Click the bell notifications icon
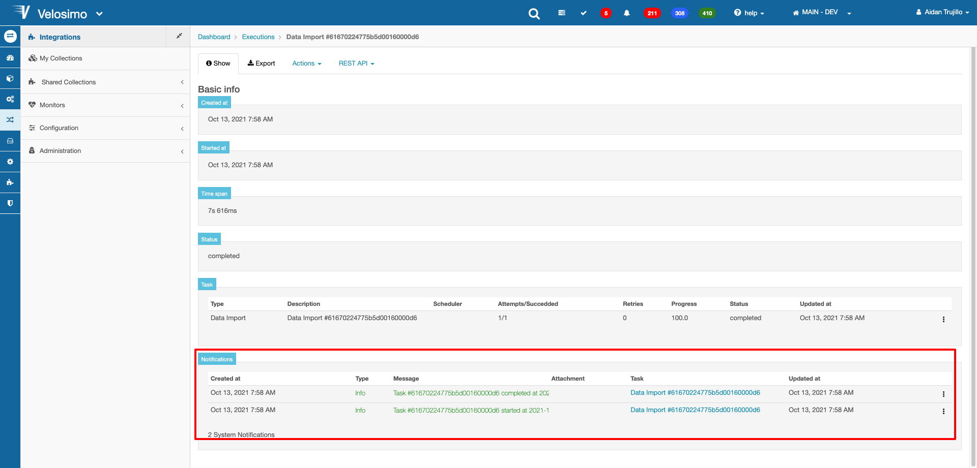The image size is (977, 468). (627, 13)
